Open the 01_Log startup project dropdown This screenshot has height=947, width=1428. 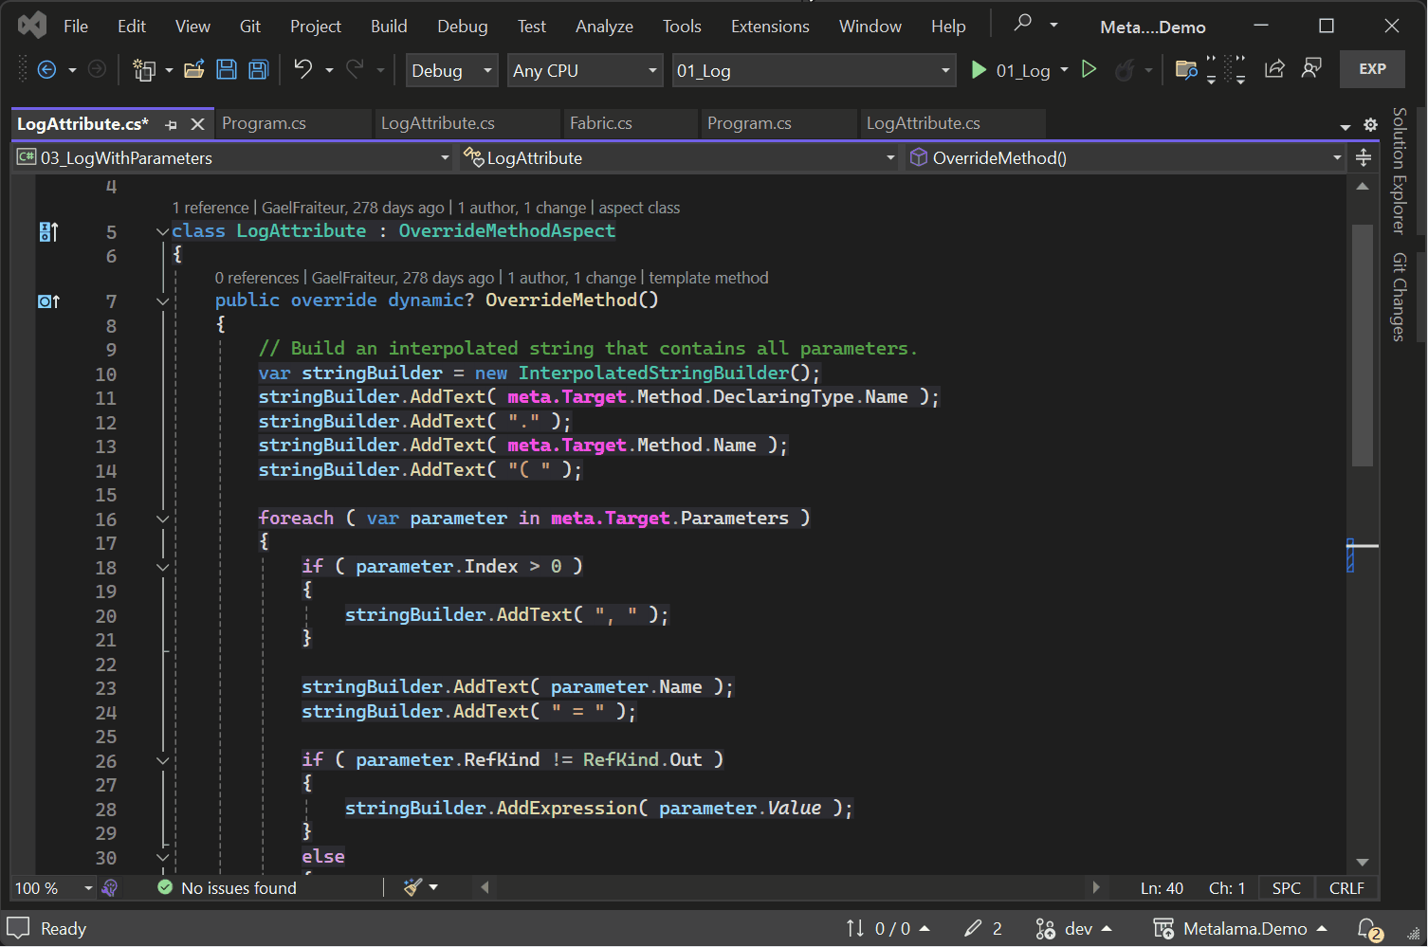(x=814, y=70)
